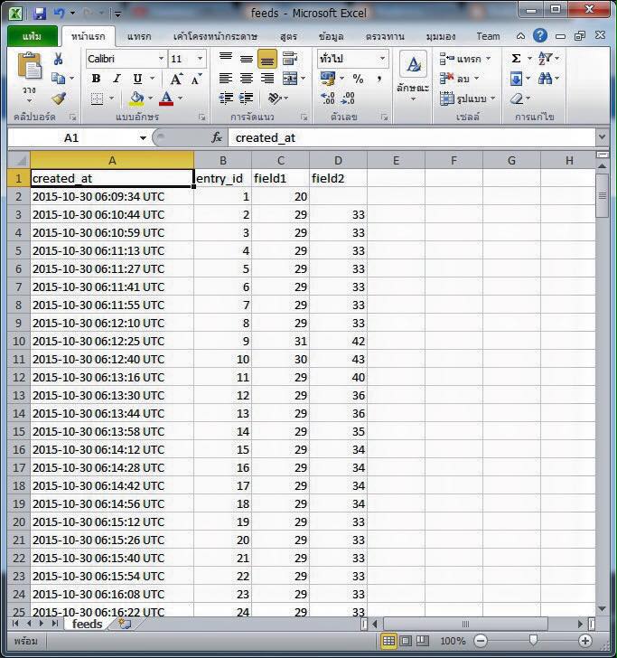
Task: Toggle bottom align button
Action: tap(267, 59)
